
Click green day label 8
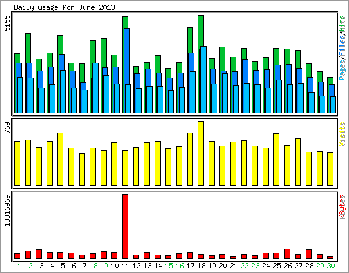95,266
